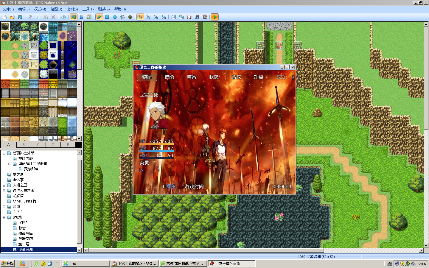
Task: Open the 工具(T) menu
Action: click(88, 9)
